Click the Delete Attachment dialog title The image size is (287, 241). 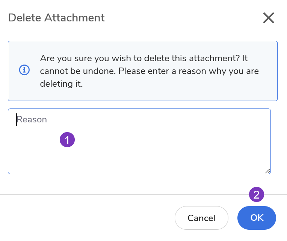click(x=56, y=18)
